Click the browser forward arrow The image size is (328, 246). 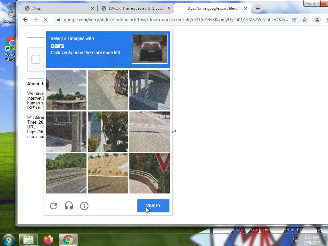pos(36,20)
